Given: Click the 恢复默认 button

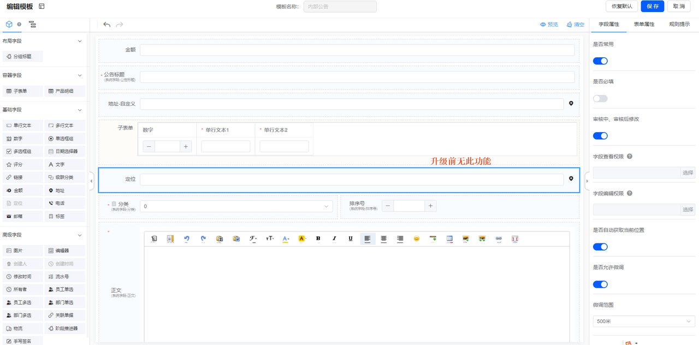Looking at the screenshot, I should point(622,7).
